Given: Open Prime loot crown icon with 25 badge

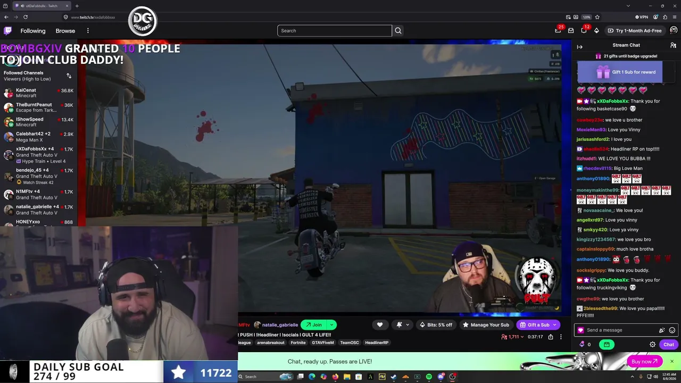Looking at the screenshot, I should (558, 31).
